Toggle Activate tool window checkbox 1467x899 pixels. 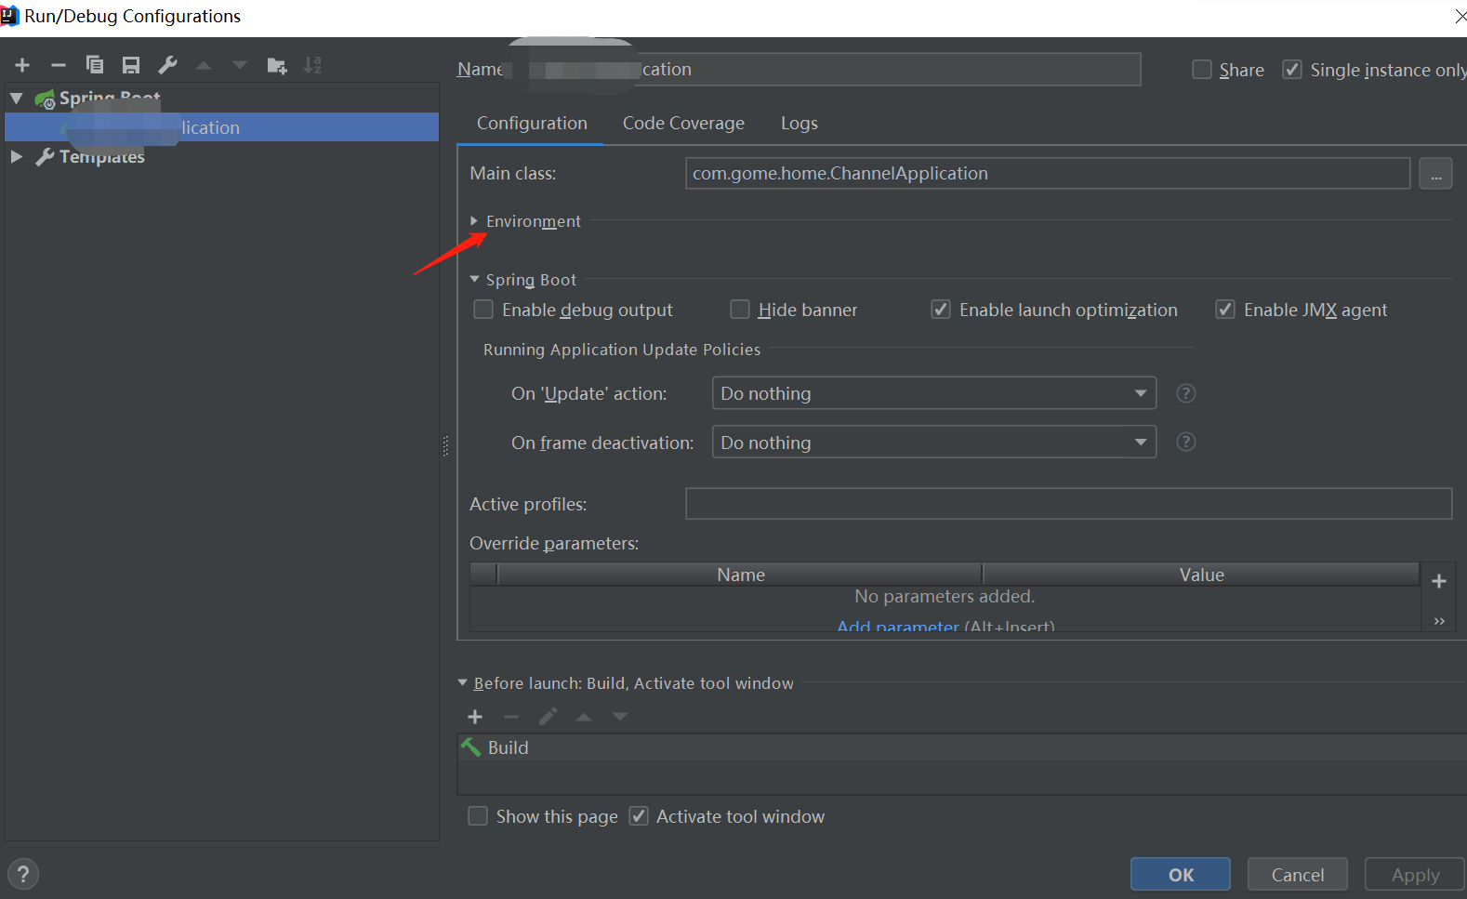(x=639, y=816)
